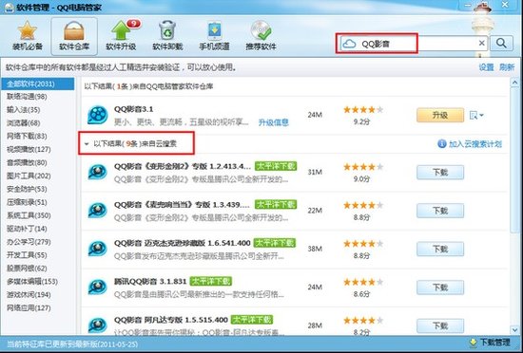This screenshot has width=523, height=353.
Task: Select 全部软件(2031) category
Action: coord(37,84)
